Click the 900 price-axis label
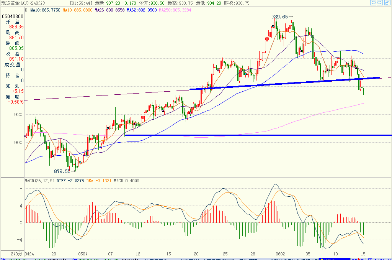 18,143
